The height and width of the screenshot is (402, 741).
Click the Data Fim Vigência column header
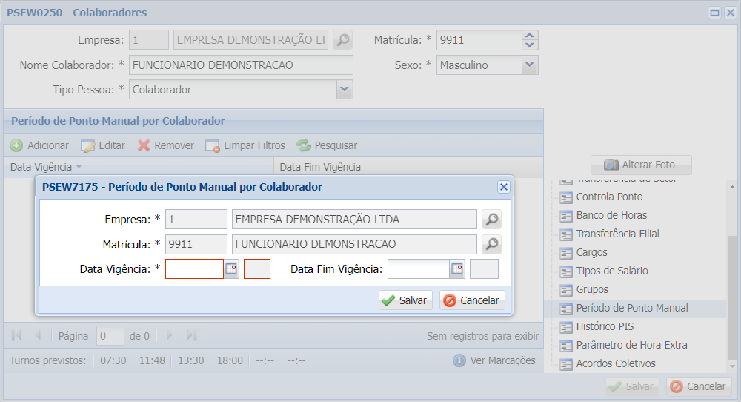408,167
